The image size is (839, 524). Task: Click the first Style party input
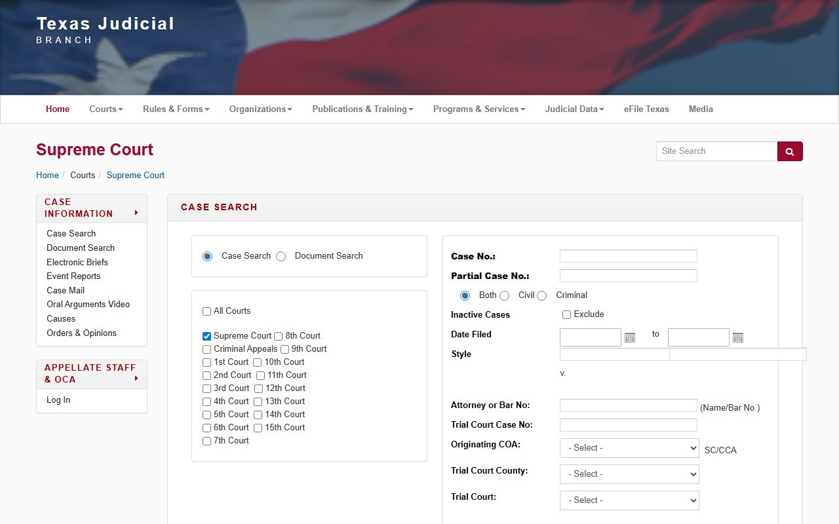tap(615, 354)
